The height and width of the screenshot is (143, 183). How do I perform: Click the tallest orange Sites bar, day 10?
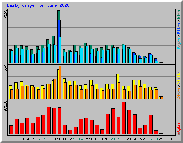[60, 82]
